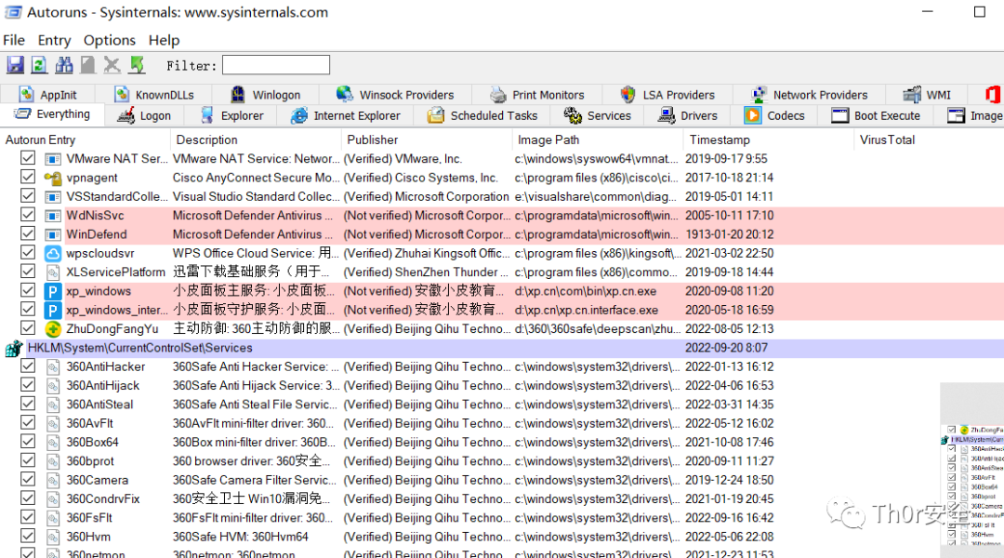The image size is (1004, 558).
Task: Uncheck the 360CondrvFix checkbox
Action: pos(28,498)
